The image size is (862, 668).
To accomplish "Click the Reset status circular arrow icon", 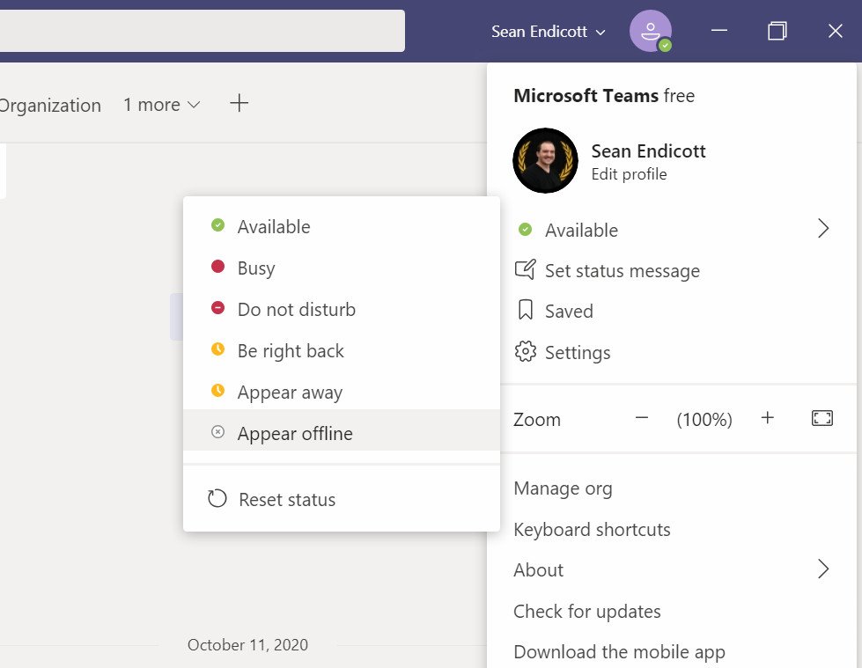I will pos(217,499).
